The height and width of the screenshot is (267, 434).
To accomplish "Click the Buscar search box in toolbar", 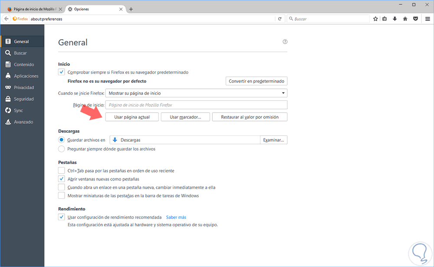I will (328, 19).
